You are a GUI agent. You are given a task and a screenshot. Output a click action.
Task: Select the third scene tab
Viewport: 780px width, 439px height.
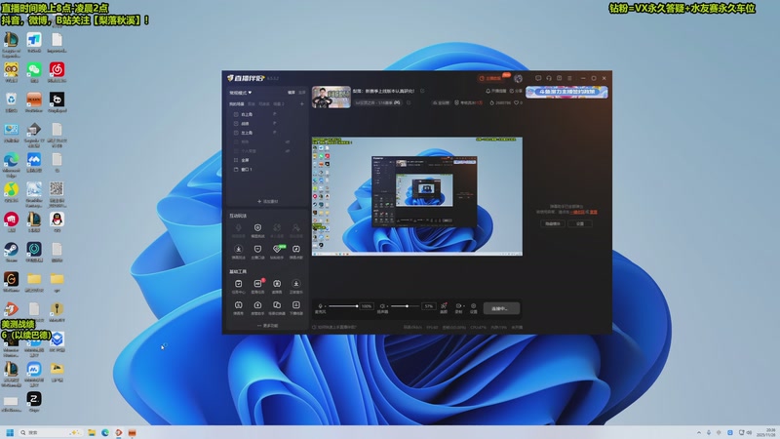264,104
